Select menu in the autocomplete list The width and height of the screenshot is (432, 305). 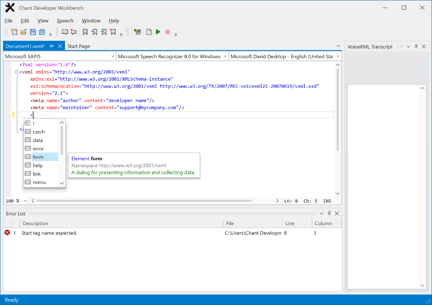point(41,182)
